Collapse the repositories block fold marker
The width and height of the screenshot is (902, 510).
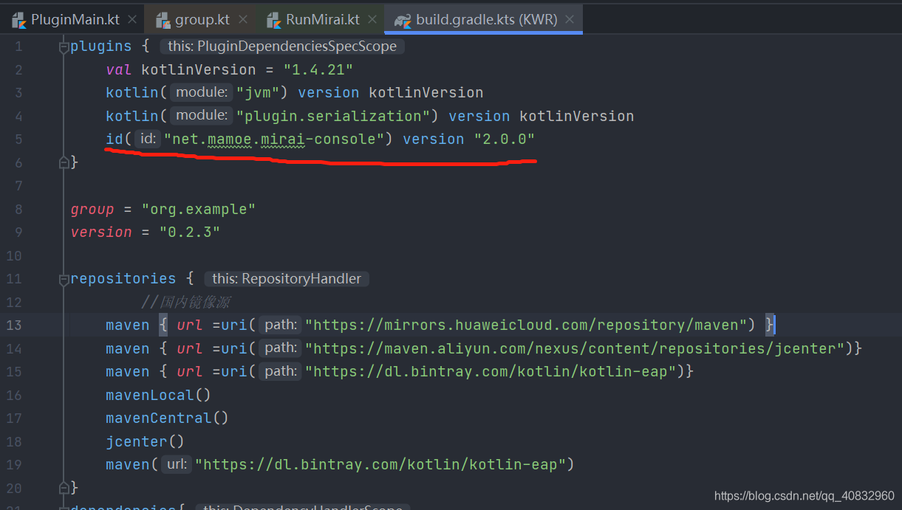pyautogui.click(x=64, y=279)
